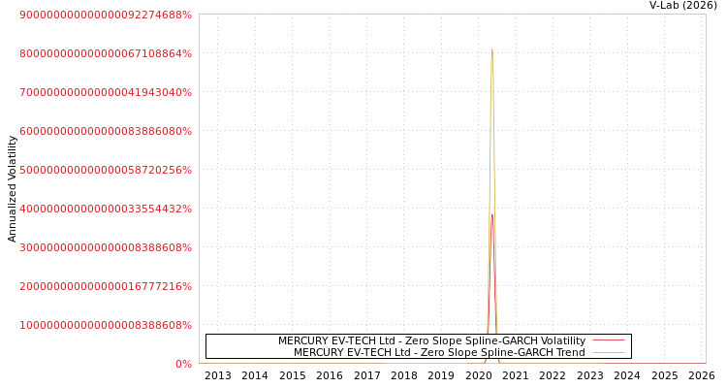Click the 2014 x-axis year label
Screen dimensions: 727x388
(x=255, y=375)
